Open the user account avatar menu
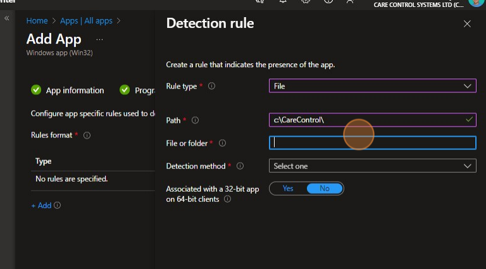The width and height of the screenshot is (486, 269). coord(476,3)
